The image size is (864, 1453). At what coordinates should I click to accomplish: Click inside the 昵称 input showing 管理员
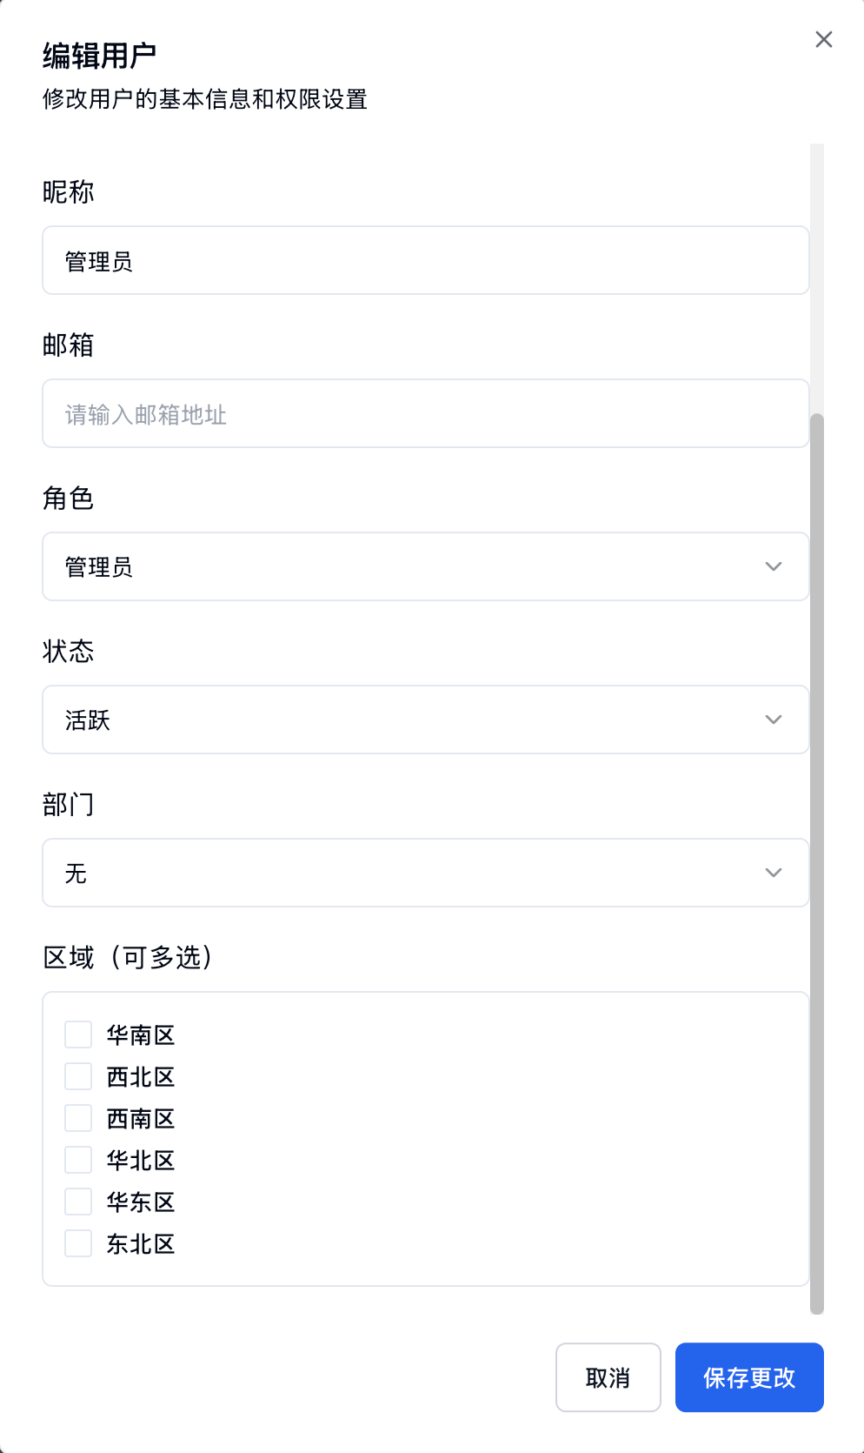coord(426,260)
